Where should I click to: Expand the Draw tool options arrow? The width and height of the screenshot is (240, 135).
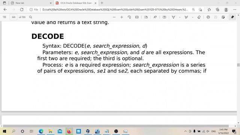click(180, 17)
